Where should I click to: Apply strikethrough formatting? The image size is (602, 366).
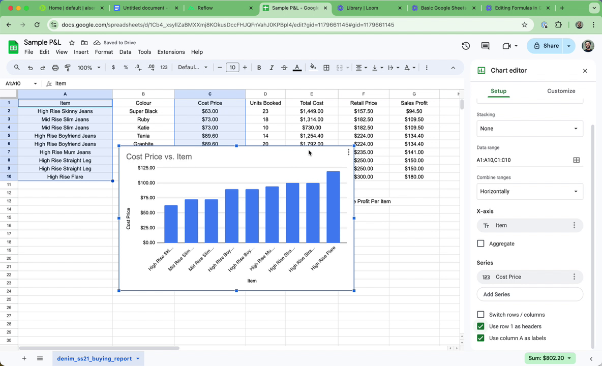(x=284, y=68)
